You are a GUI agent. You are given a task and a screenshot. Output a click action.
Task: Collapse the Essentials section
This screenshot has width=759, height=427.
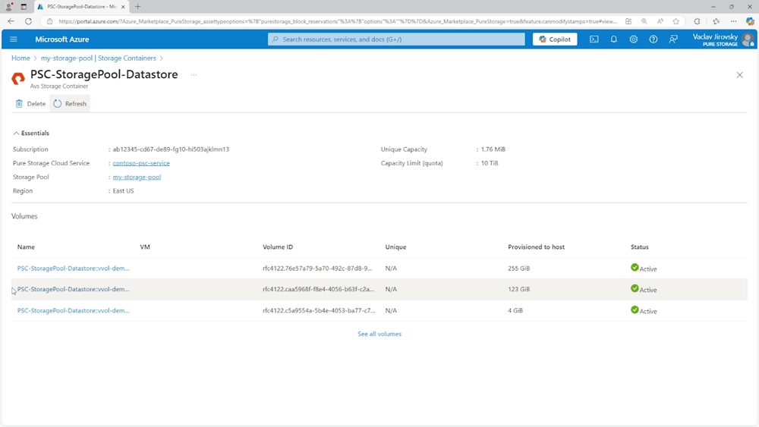(x=31, y=133)
